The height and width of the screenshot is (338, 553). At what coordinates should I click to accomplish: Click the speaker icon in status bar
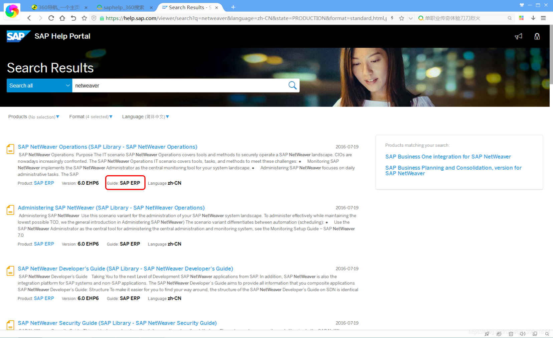click(x=523, y=334)
